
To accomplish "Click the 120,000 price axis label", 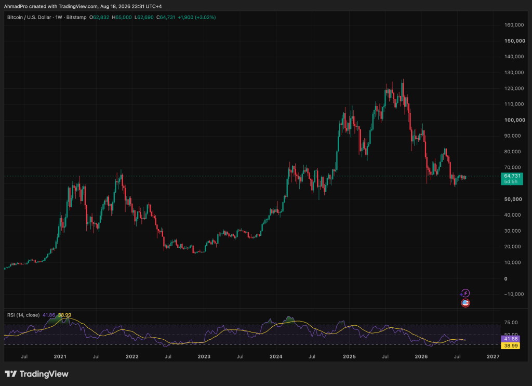I will point(514,88).
